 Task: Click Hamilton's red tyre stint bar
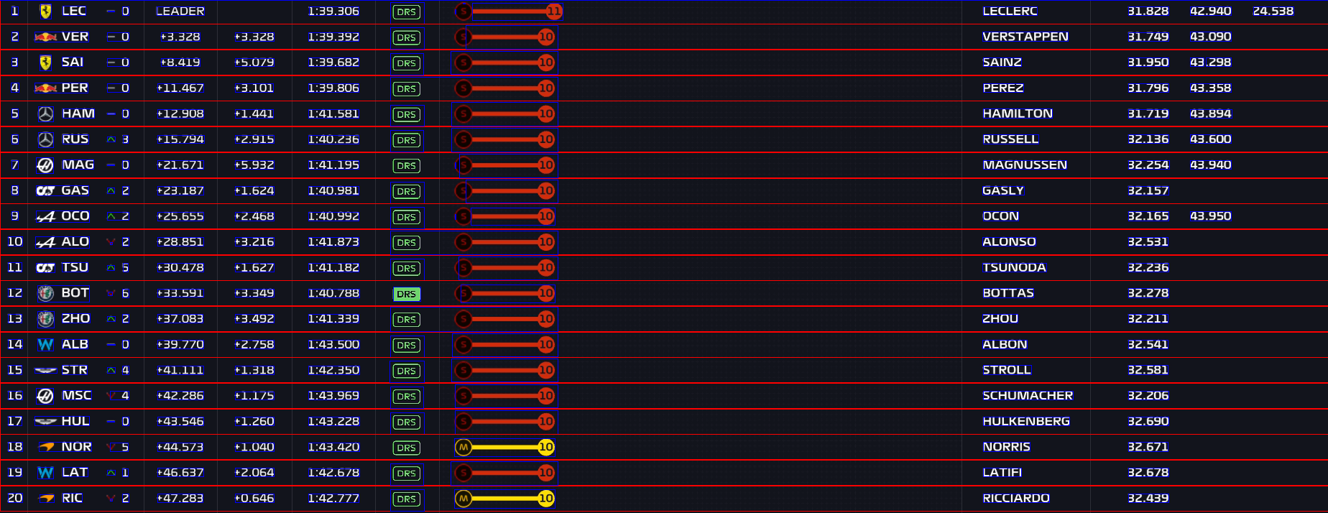click(505, 114)
